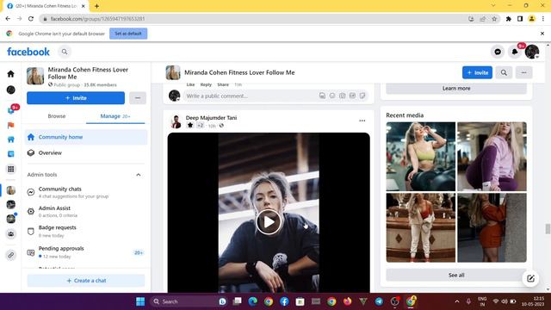Image resolution: width=551 pixels, height=310 pixels.
Task: Reply to the comment above the comment box
Action: point(206,84)
